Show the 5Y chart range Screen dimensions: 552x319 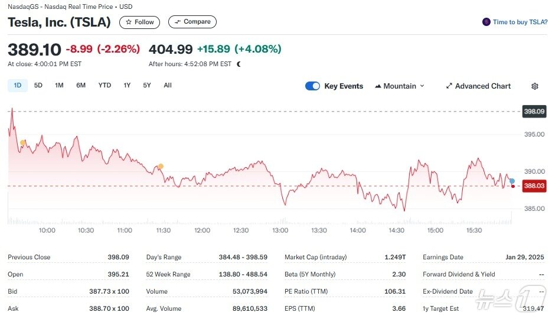click(147, 85)
